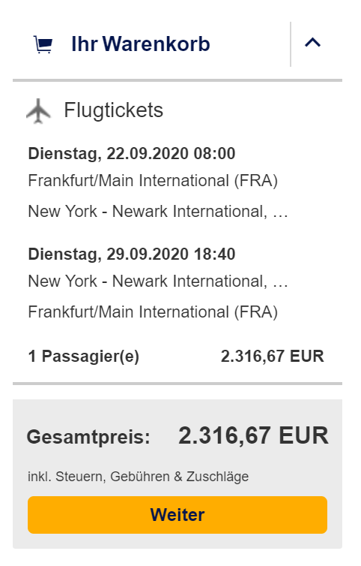The width and height of the screenshot is (361, 566).
Task: Click outbound origin Frankfurt/Main International (FRA)
Action: point(153,181)
